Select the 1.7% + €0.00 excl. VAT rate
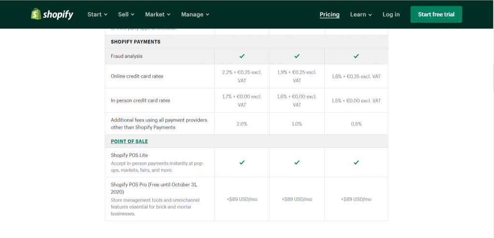The image size is (494, 238). pyautogui.click(x=242, y=100)
